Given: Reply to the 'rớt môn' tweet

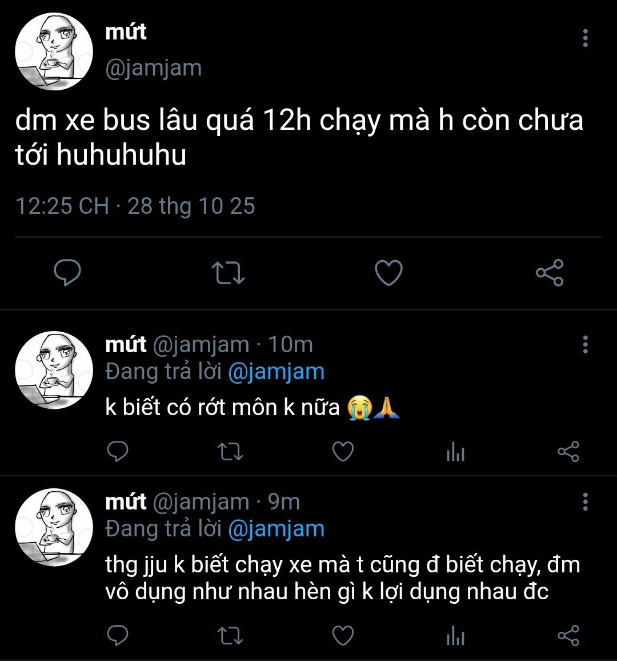Looking at the screenshot, I should coord(118,452).
